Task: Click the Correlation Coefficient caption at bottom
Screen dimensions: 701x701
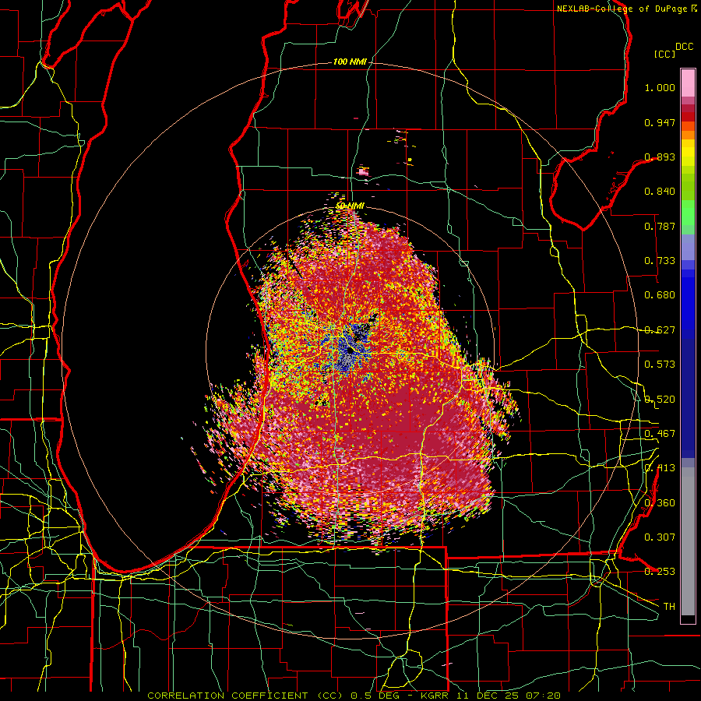Action: pos(354,696)
